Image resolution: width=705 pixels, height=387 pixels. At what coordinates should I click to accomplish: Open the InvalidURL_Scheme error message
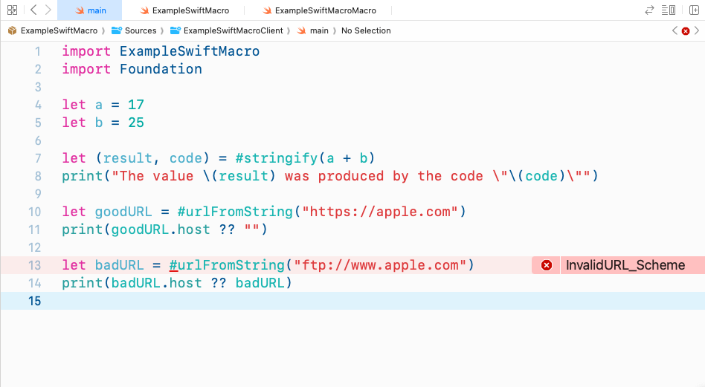click(x=625, y=265)
